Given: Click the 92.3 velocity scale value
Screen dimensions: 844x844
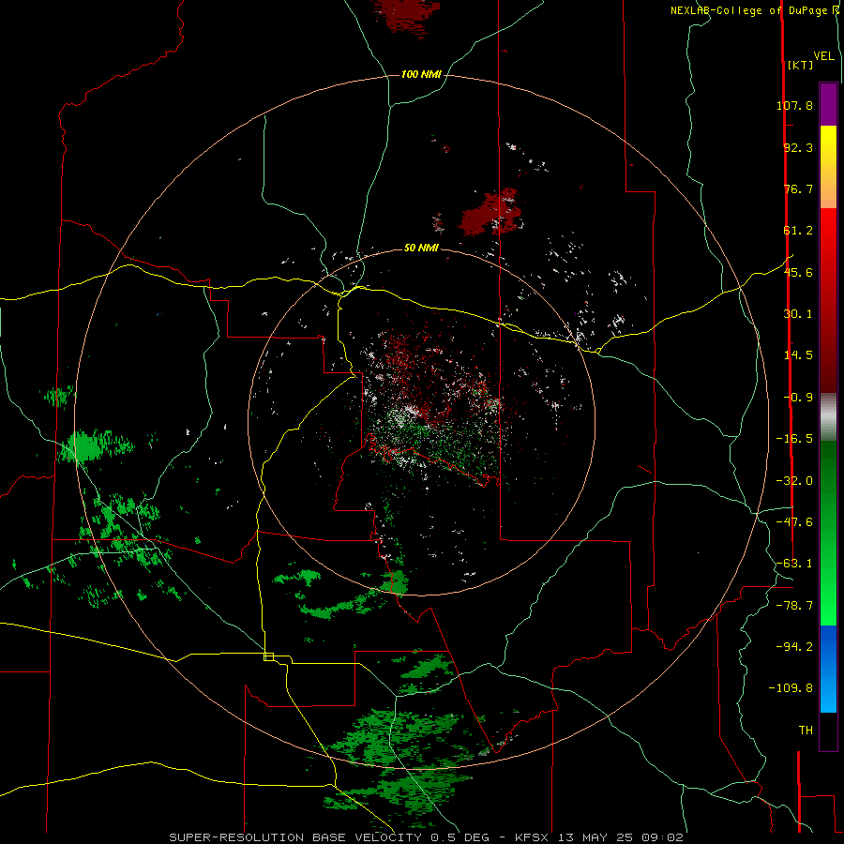Looking at the screenshot, I should (x=798, y=147).
